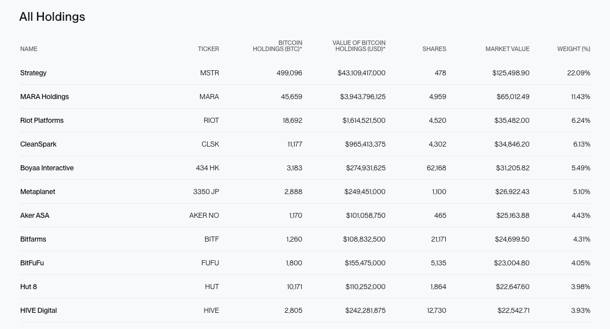The width and height of the screenshot is (610, 329).
Task: Select the 3350 JP ticker cell
Action: click(x=206, y=192)
